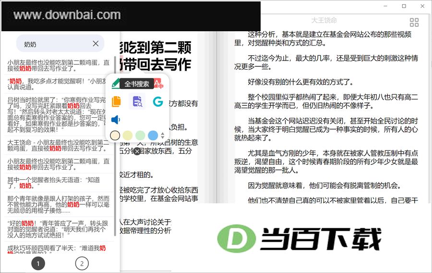
Task: Open result starting 大王饶命 - 小朋友
Action: 59,145
